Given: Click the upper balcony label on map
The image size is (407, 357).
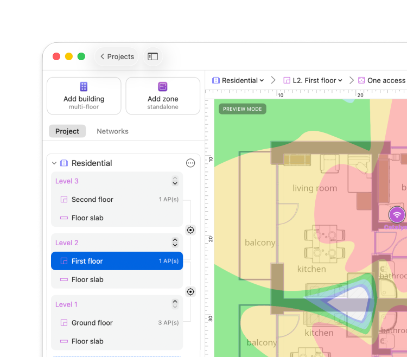Looking at the screenshot, I should (260, 243).
